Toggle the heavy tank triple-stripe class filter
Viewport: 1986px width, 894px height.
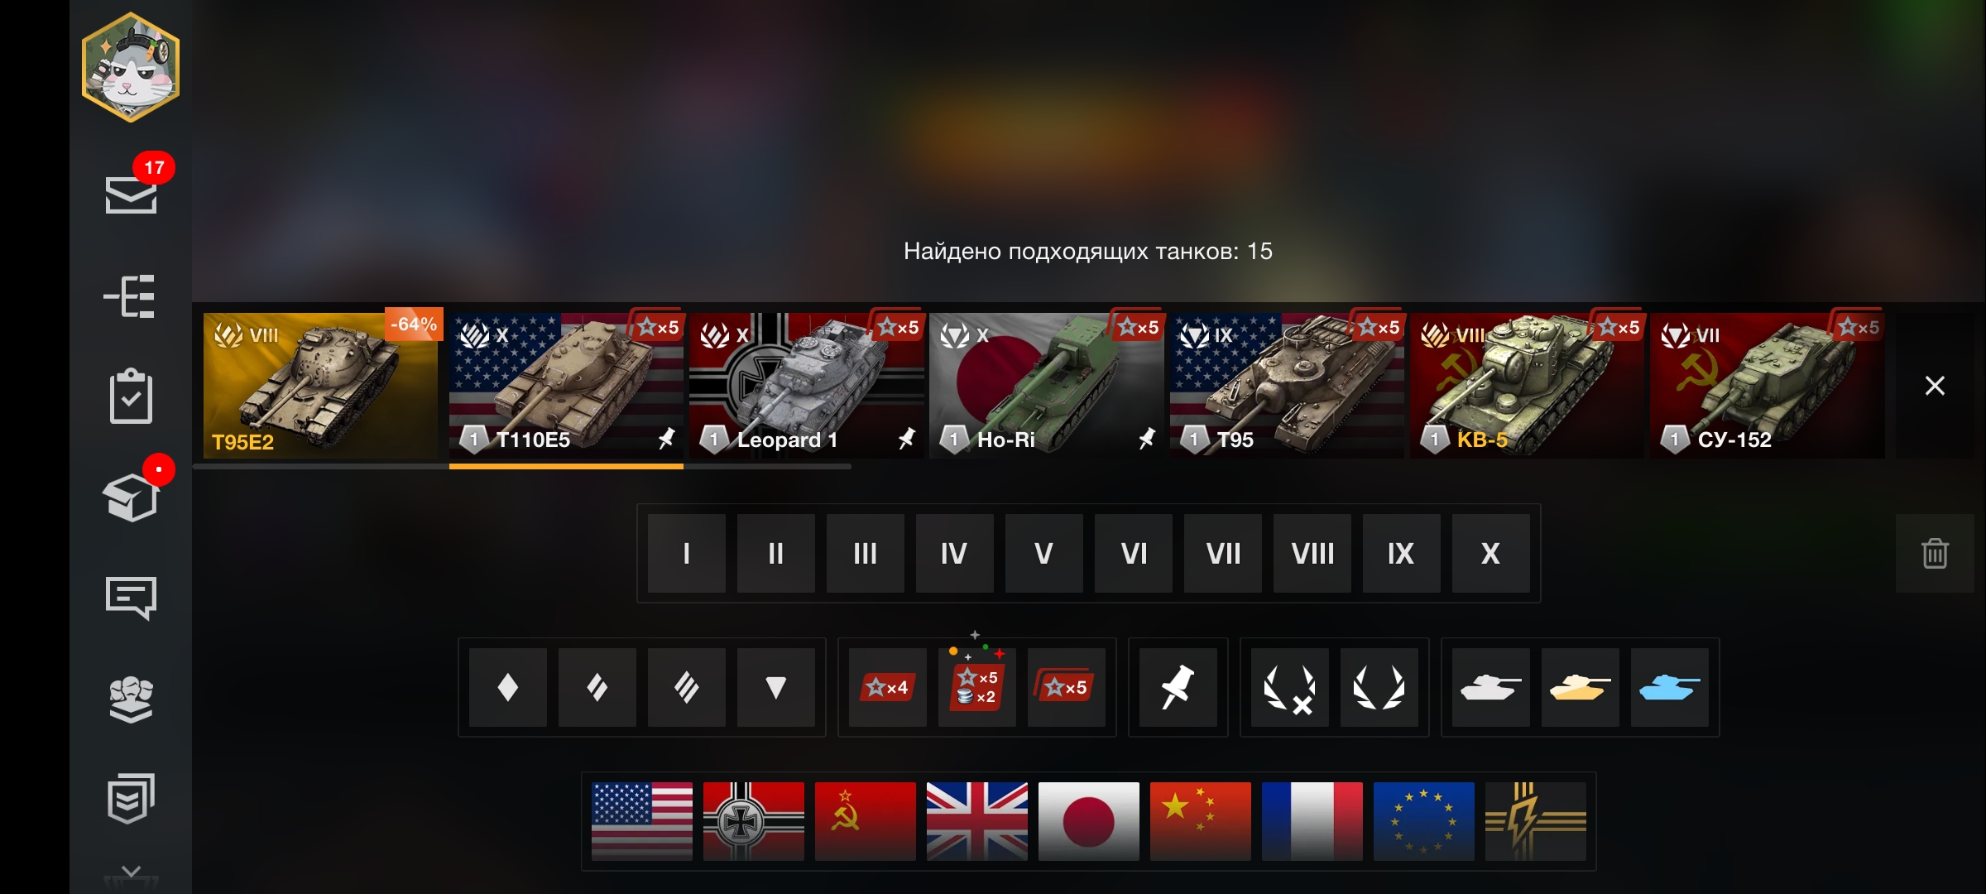coord(687,687)
